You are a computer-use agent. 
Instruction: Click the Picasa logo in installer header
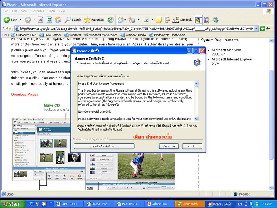click(x=197, y=62)
